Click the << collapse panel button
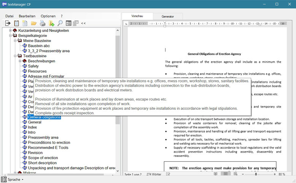Image resolution: width=296 pixels, height=183 pixels. point(83,24)
